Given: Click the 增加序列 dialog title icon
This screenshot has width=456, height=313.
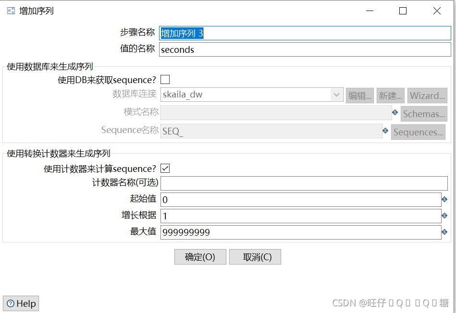Looking at the screenshot, I should [x=11, y=11].
